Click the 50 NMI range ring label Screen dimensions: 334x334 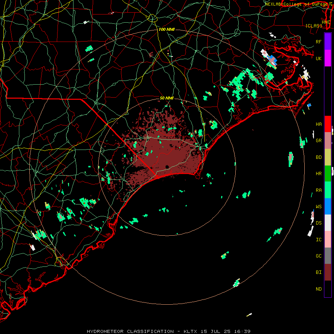(167, 98)
